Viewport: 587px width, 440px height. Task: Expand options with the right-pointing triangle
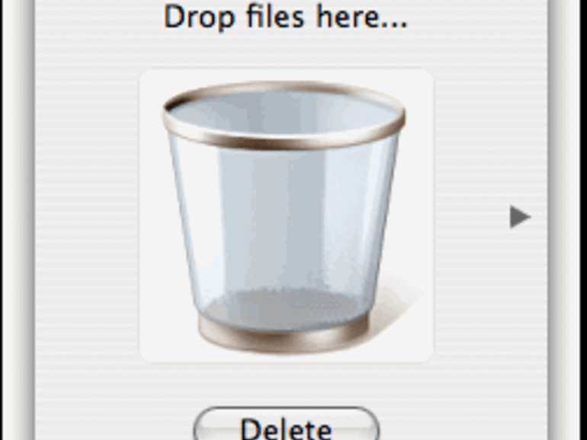pyautogui.click(x=520, y=217)
